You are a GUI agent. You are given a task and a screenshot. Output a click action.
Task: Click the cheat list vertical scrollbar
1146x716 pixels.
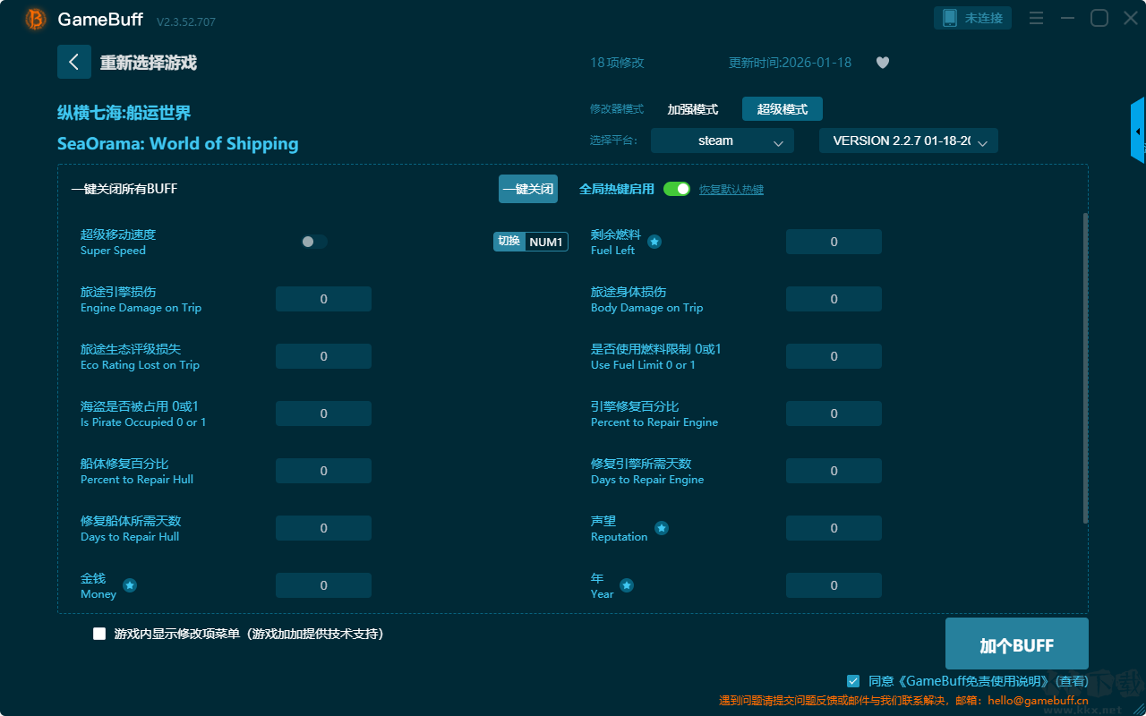pos(1085,368)
